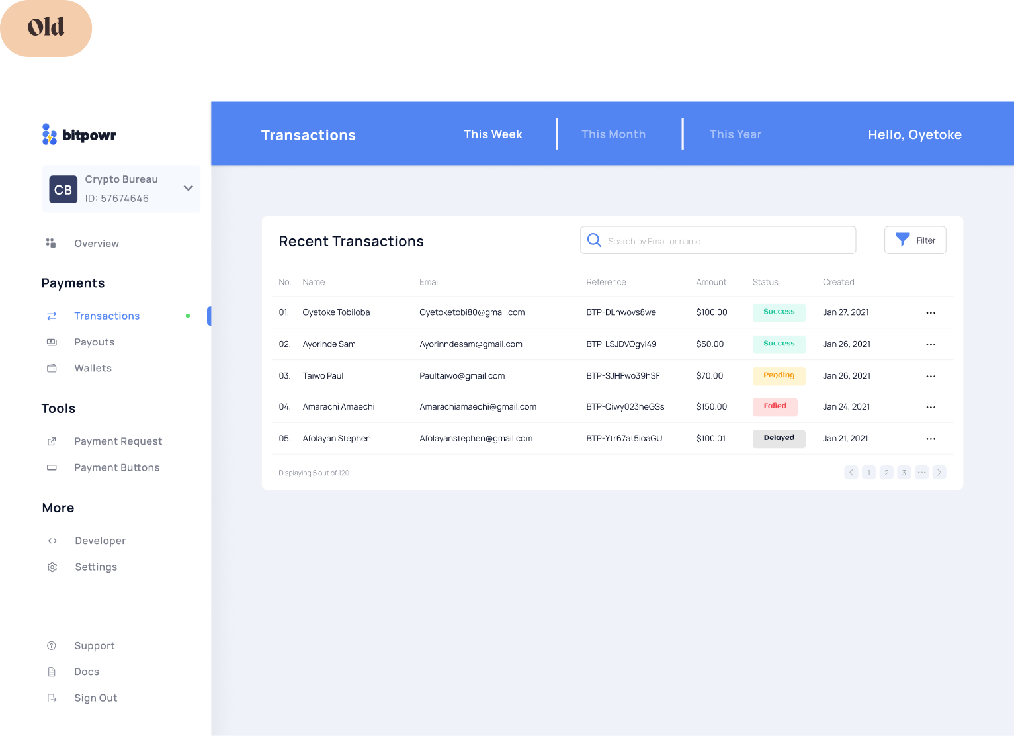Go to page 2 in pagination

[x=886, y=473]
